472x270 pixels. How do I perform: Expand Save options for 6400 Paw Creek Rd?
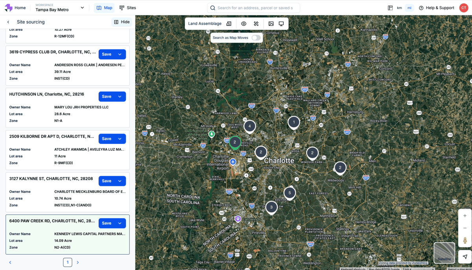click(x=120, y=223)
